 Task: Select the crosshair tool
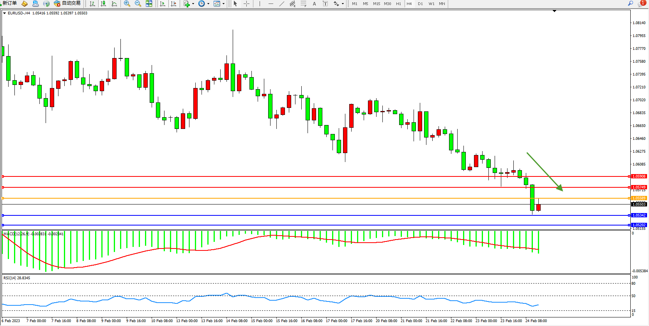(247, 4)
